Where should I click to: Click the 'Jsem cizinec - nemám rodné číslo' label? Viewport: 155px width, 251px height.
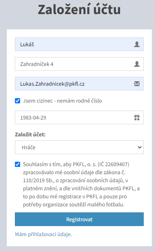(62, 101)
